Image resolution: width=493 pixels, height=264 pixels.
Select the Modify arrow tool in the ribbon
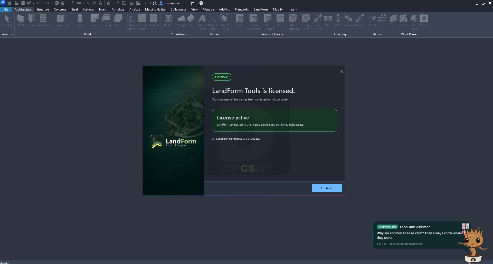[7, 20]
